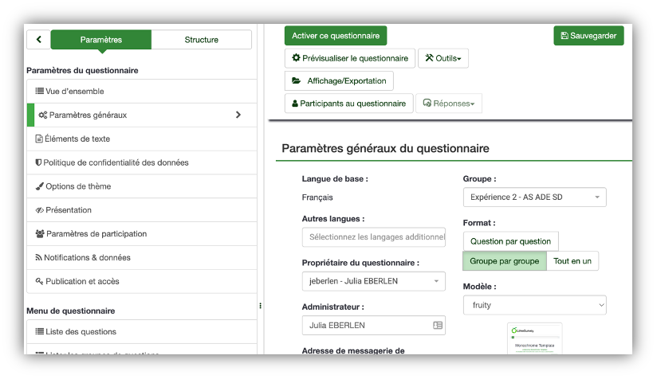Click the RSS icon of Notifications & données
657x379 pixels.
[x=38, y=258]
